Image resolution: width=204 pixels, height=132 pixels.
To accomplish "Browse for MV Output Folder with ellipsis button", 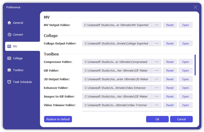I will 157,25.
